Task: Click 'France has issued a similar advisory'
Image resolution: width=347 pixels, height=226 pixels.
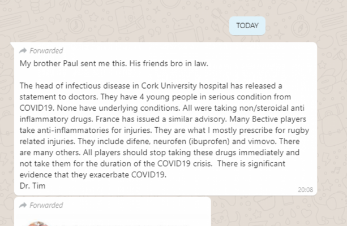Action: click(x=161, y=119)
